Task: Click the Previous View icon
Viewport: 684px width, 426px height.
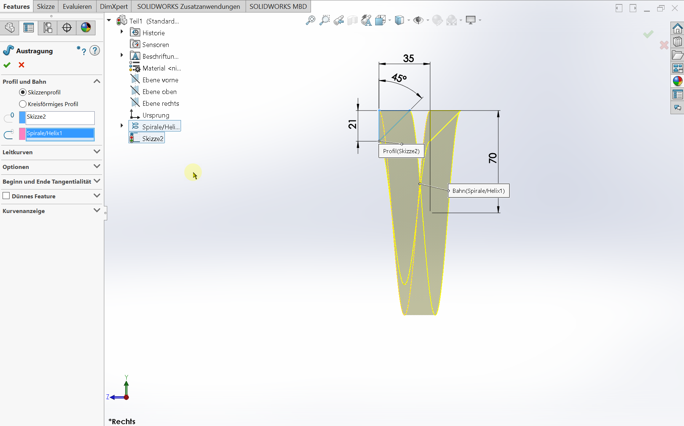Action: point(339,21)
